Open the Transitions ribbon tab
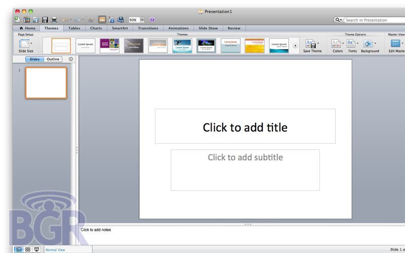405x253 pixels. (x=148, y=28)
